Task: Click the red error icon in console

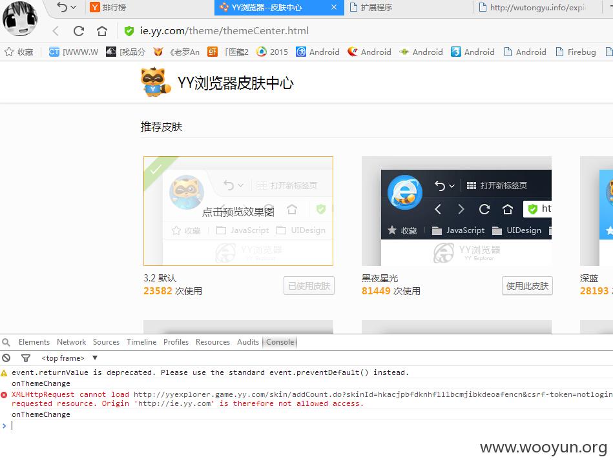Action: pos(4,395)
